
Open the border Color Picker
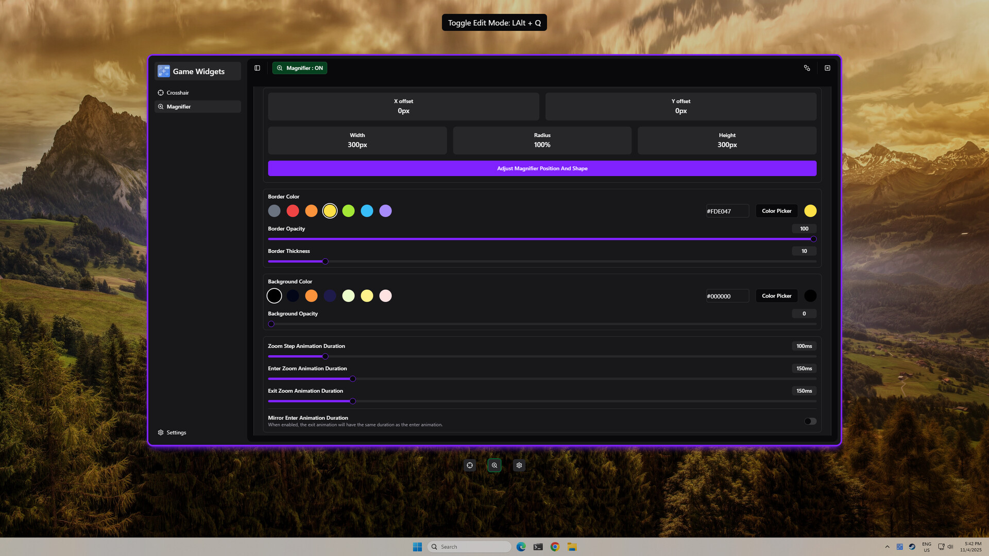(776, 211)
